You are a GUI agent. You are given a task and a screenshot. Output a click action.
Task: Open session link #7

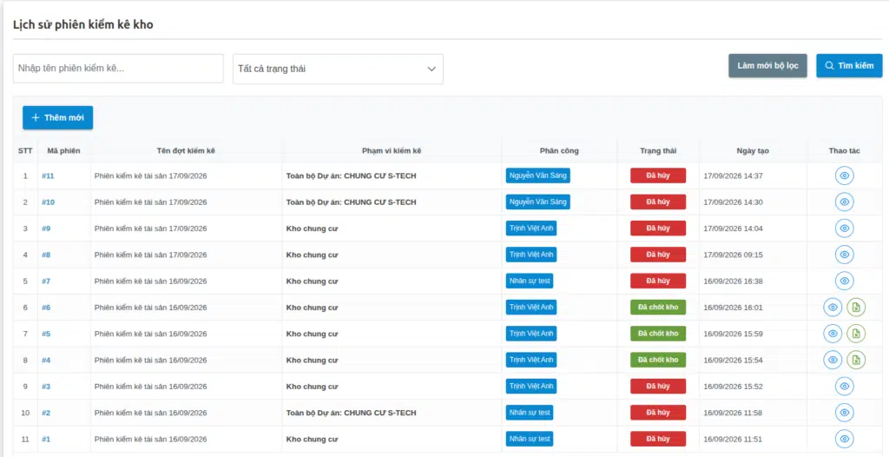coord(46,281)
